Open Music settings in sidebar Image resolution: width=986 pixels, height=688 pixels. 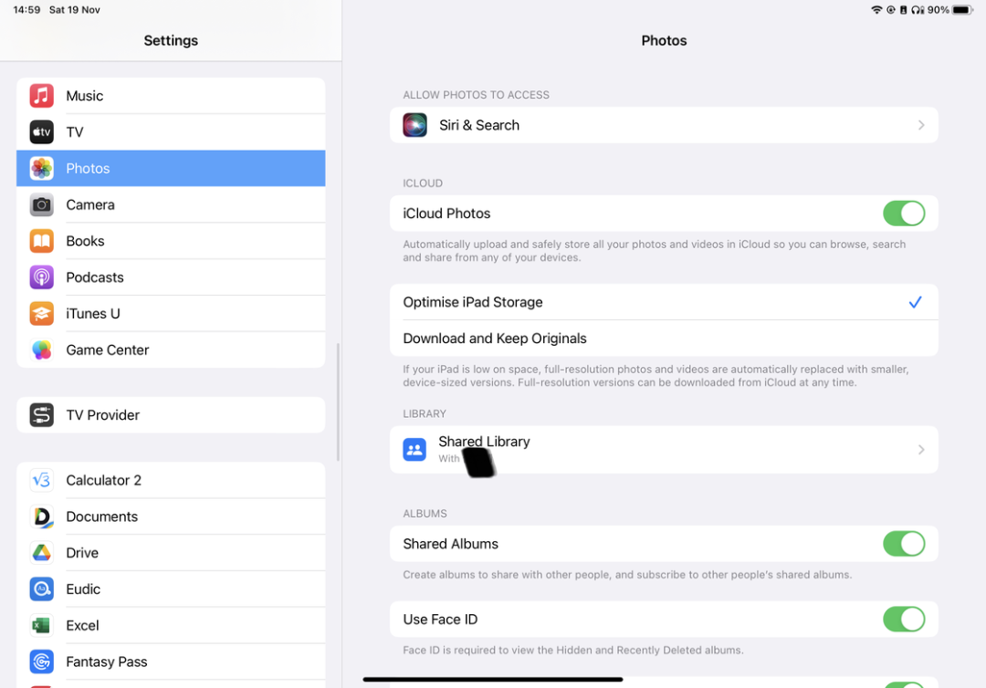(x=171, y=96)
